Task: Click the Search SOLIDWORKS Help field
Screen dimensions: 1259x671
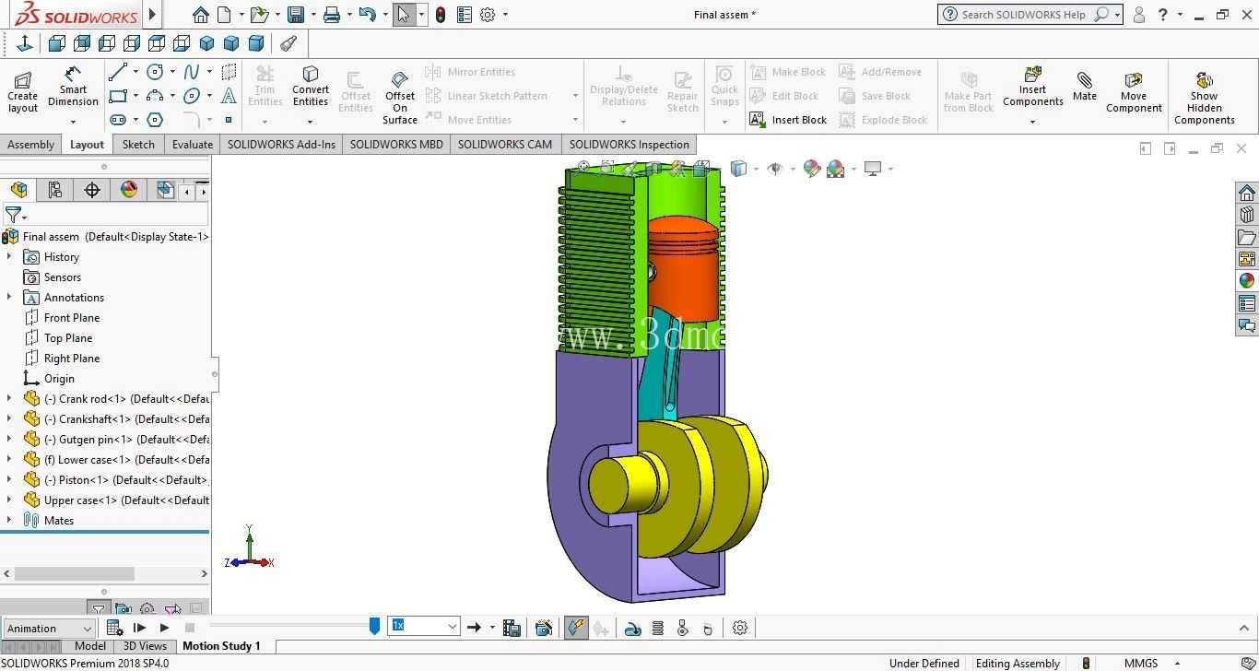Action: 1024,15
